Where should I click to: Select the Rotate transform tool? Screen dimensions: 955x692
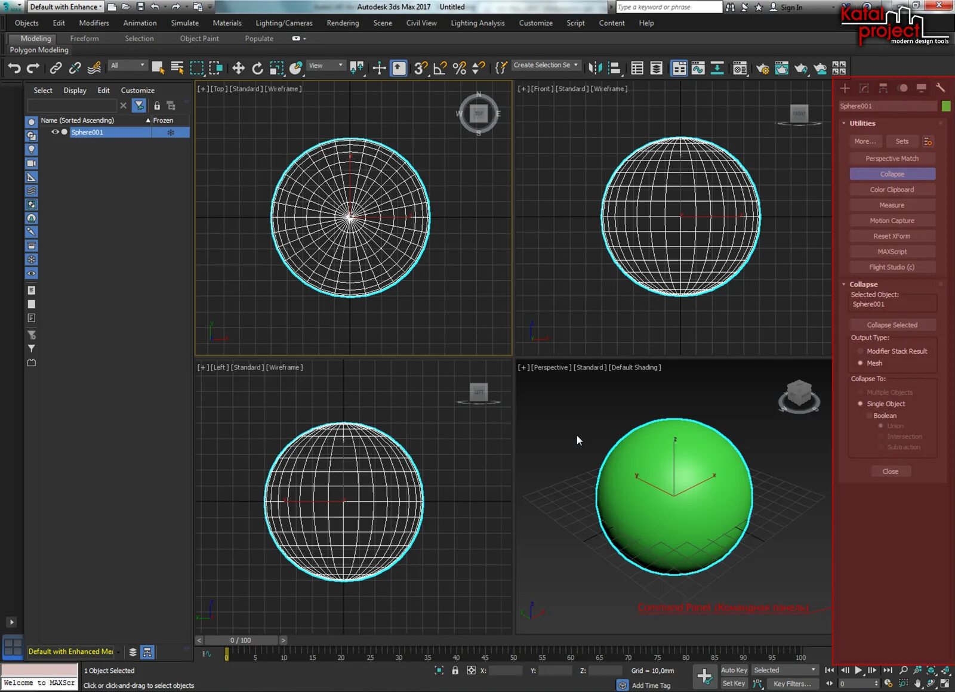pyautogui.click(x=257, y=68)
